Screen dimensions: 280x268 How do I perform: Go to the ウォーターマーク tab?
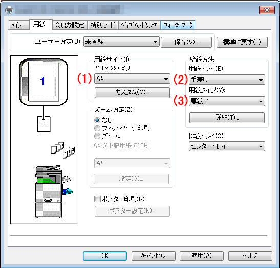[x=178, y=25]
